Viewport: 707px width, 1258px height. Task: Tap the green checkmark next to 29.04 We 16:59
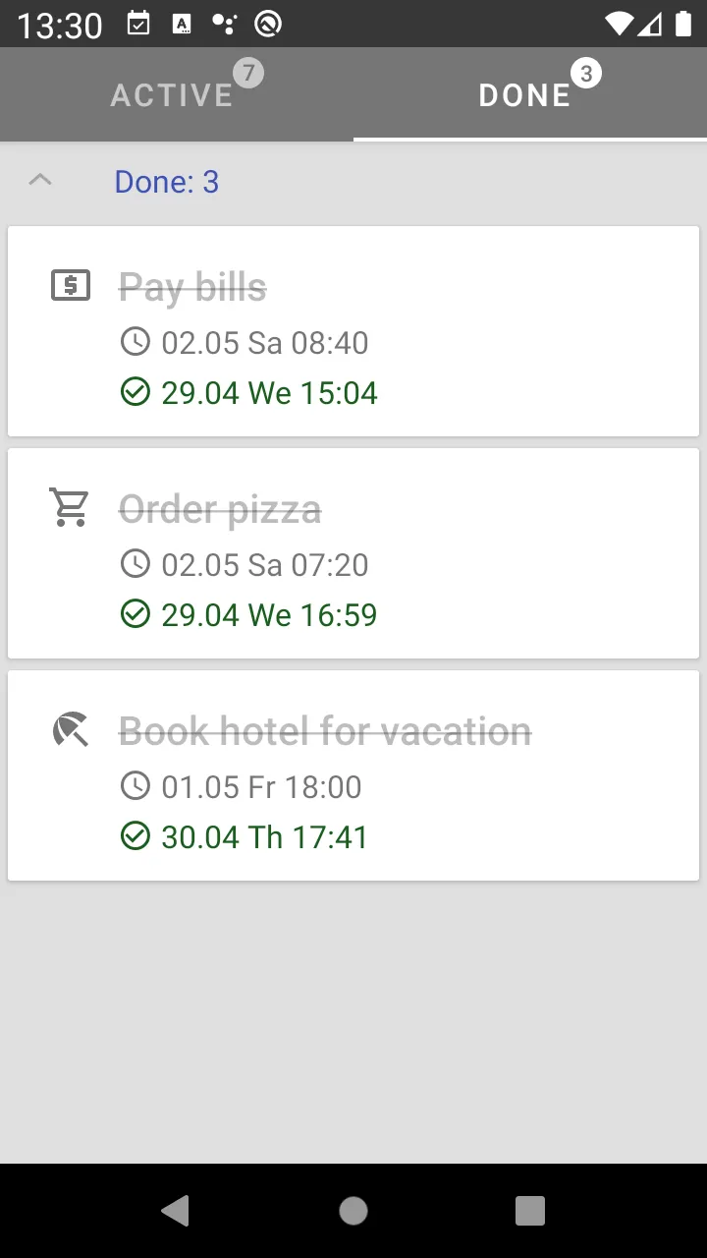(135, 615)
